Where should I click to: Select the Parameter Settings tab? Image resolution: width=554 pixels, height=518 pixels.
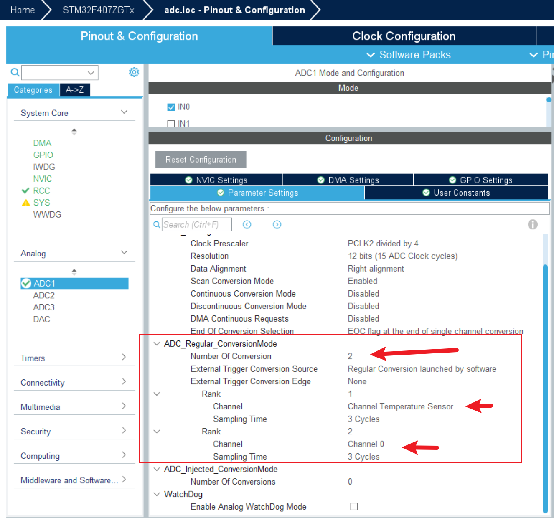tap(257, 193)
